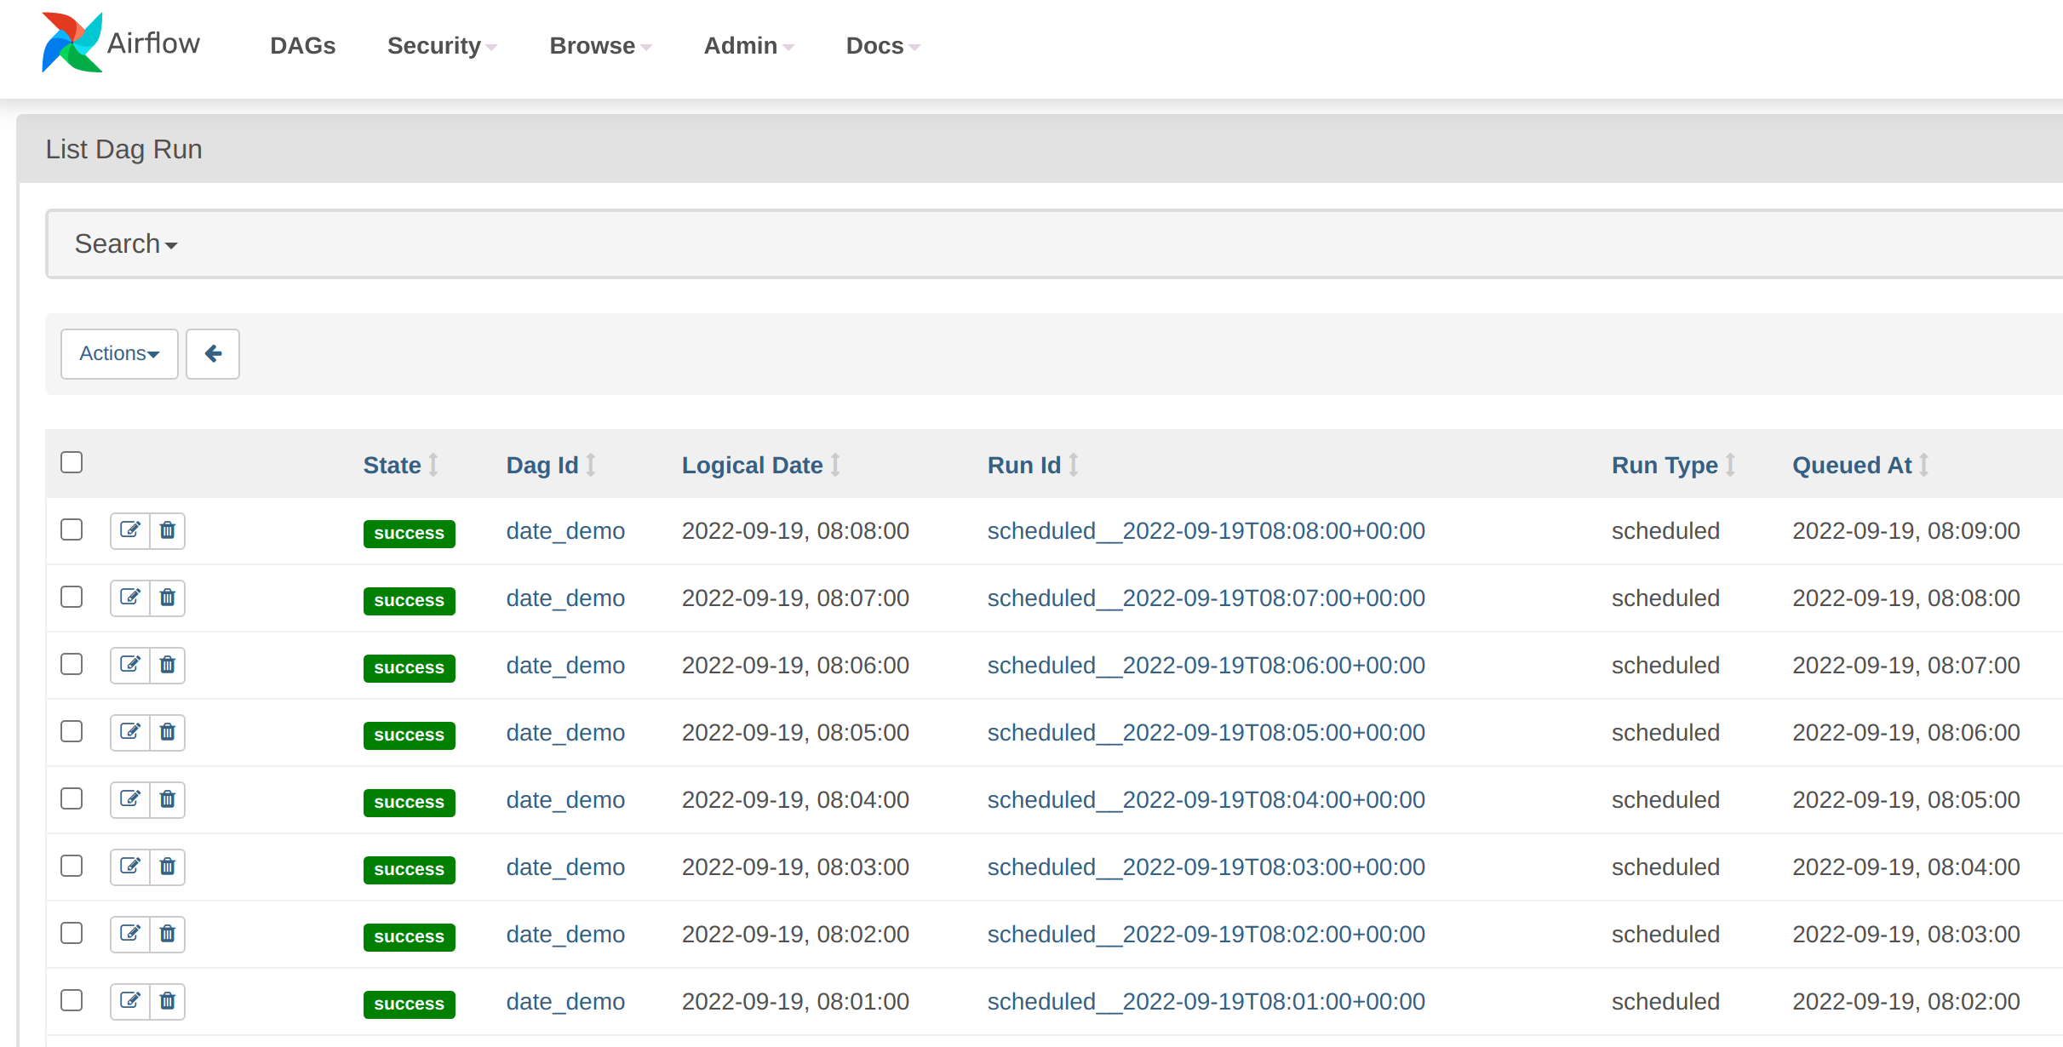
Task: Delete the 08:01:00 dag run record
Action: (168, 1001)
